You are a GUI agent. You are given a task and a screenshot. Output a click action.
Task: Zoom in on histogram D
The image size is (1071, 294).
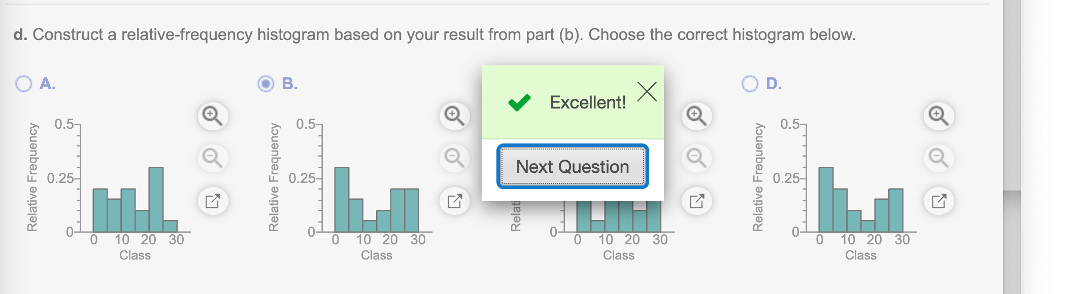[939, 116]
